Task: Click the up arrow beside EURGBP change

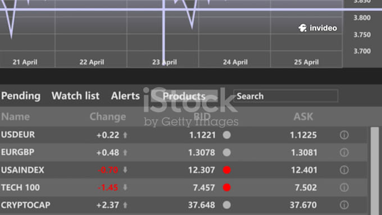Action: pyautogui.click(x=125, y=153)
